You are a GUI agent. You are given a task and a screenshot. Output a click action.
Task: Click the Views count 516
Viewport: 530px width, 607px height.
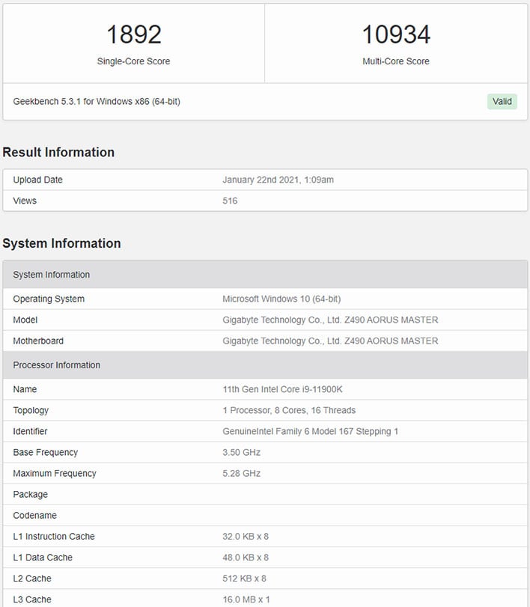pyautogui.click(x=230, y=201)
